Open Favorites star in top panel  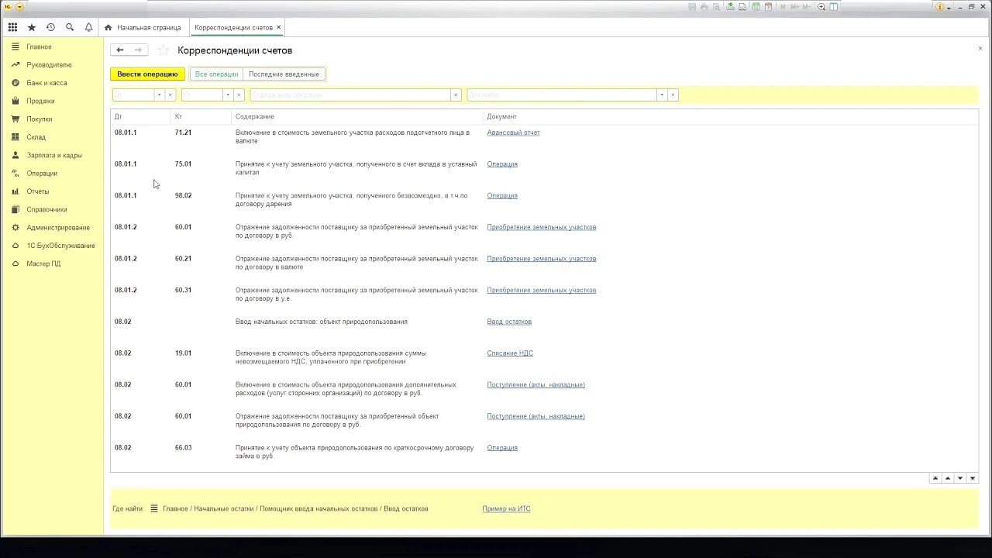[x=32, y=27]
